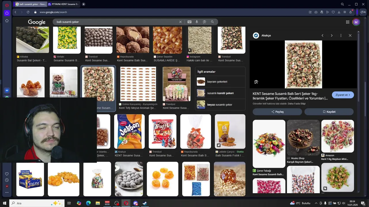Share the image with Paylaş
369x207 pixels.
point(277,112)
